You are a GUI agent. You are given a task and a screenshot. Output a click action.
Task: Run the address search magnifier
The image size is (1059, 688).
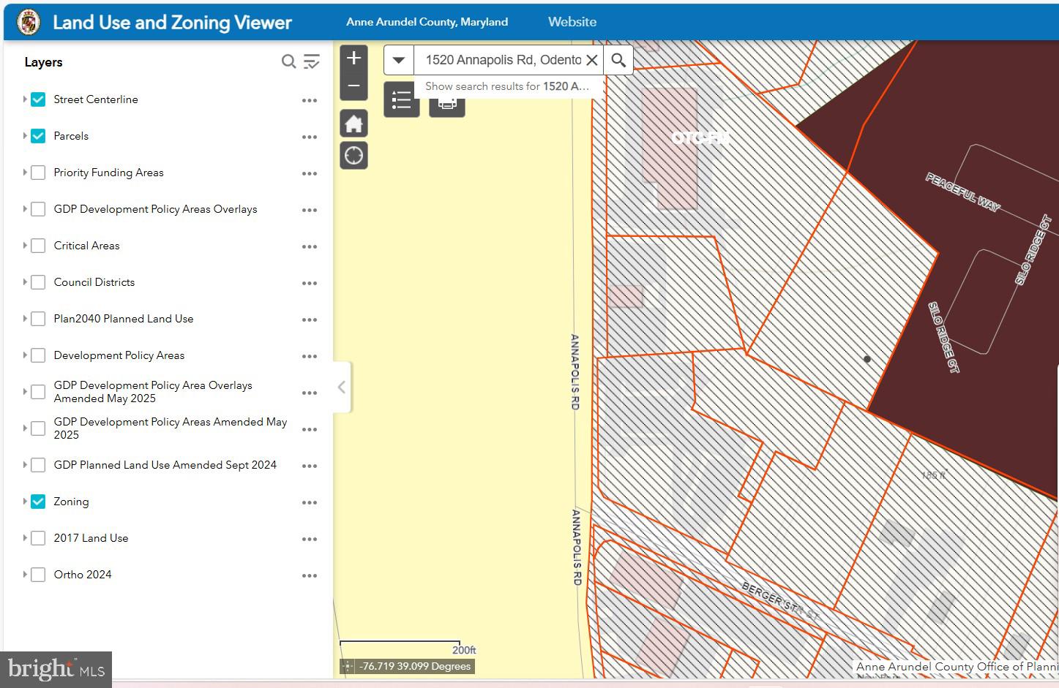click(x=618, y=60)
